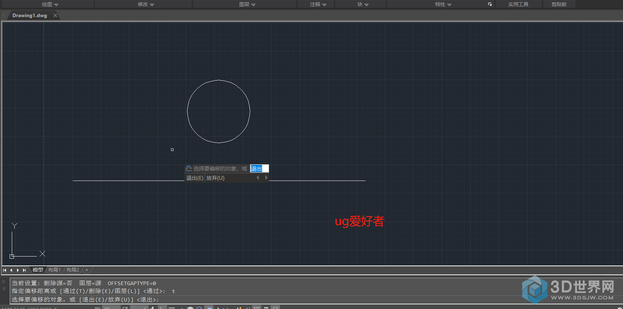Jump to the first layout tab arrow

(x=5, y=270)
